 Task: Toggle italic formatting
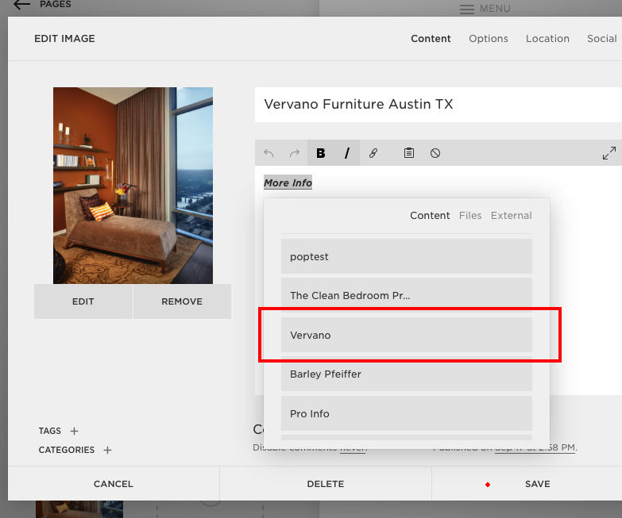point(346,153)
